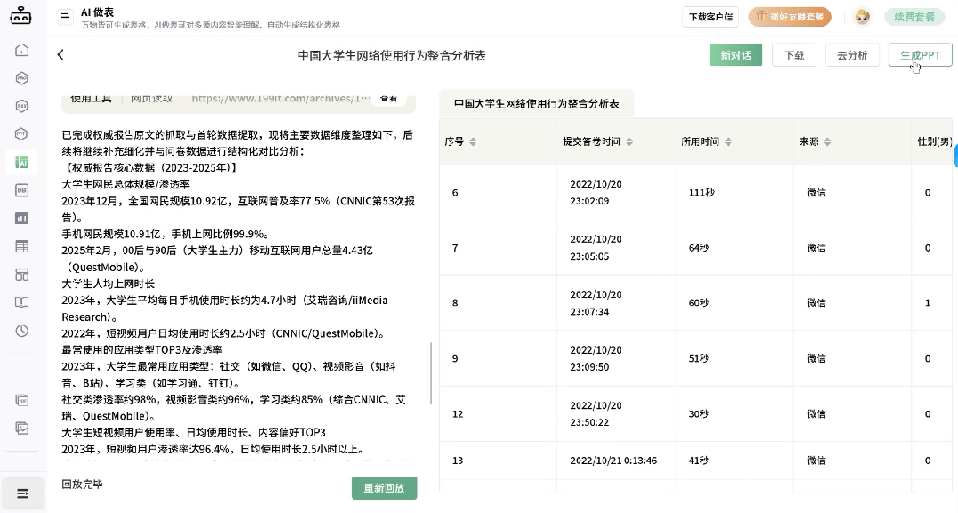Select the hexagon PPT icon in sidebar
The height and width of the screenshot is (513, 958).
pyautogui.click(x=21, y=133)
